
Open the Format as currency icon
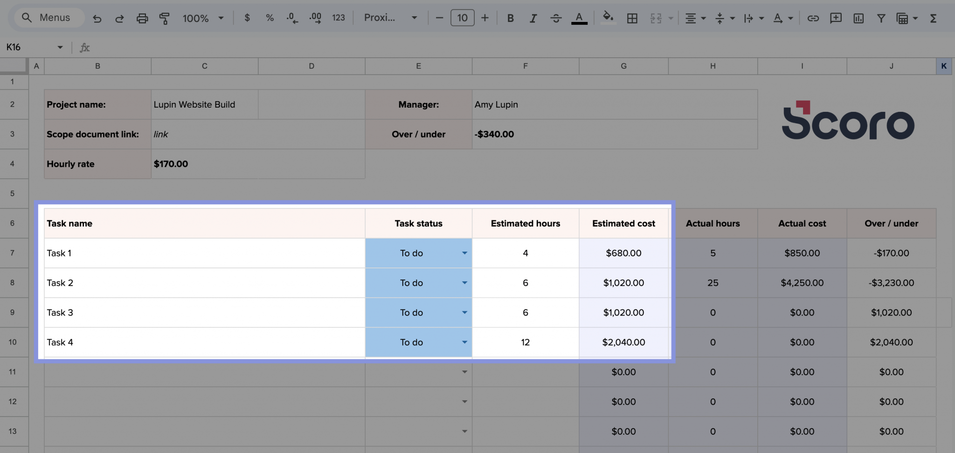click(247, 18)
